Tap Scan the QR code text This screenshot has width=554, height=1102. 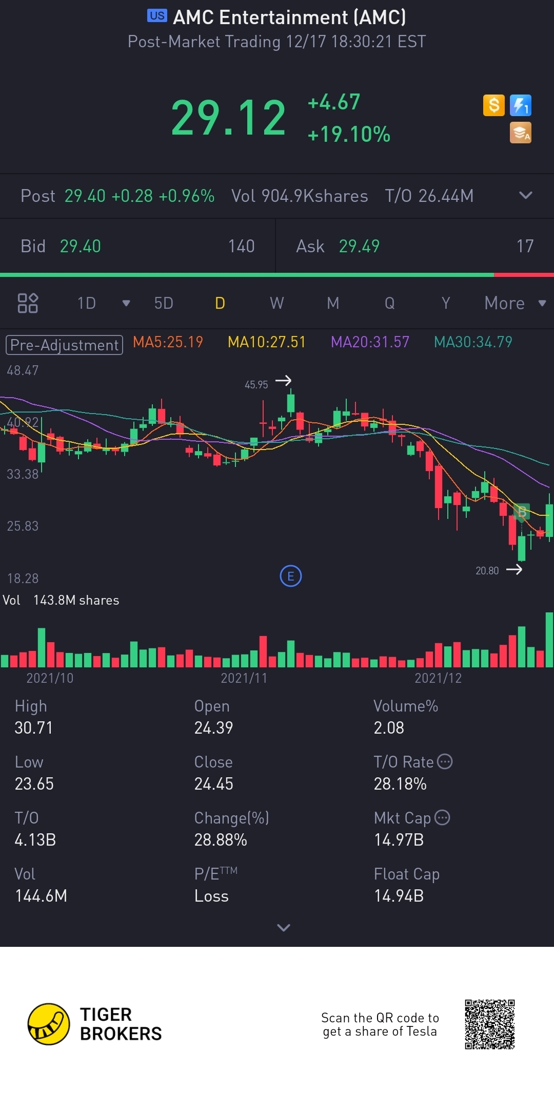[x=380, y=1024]
